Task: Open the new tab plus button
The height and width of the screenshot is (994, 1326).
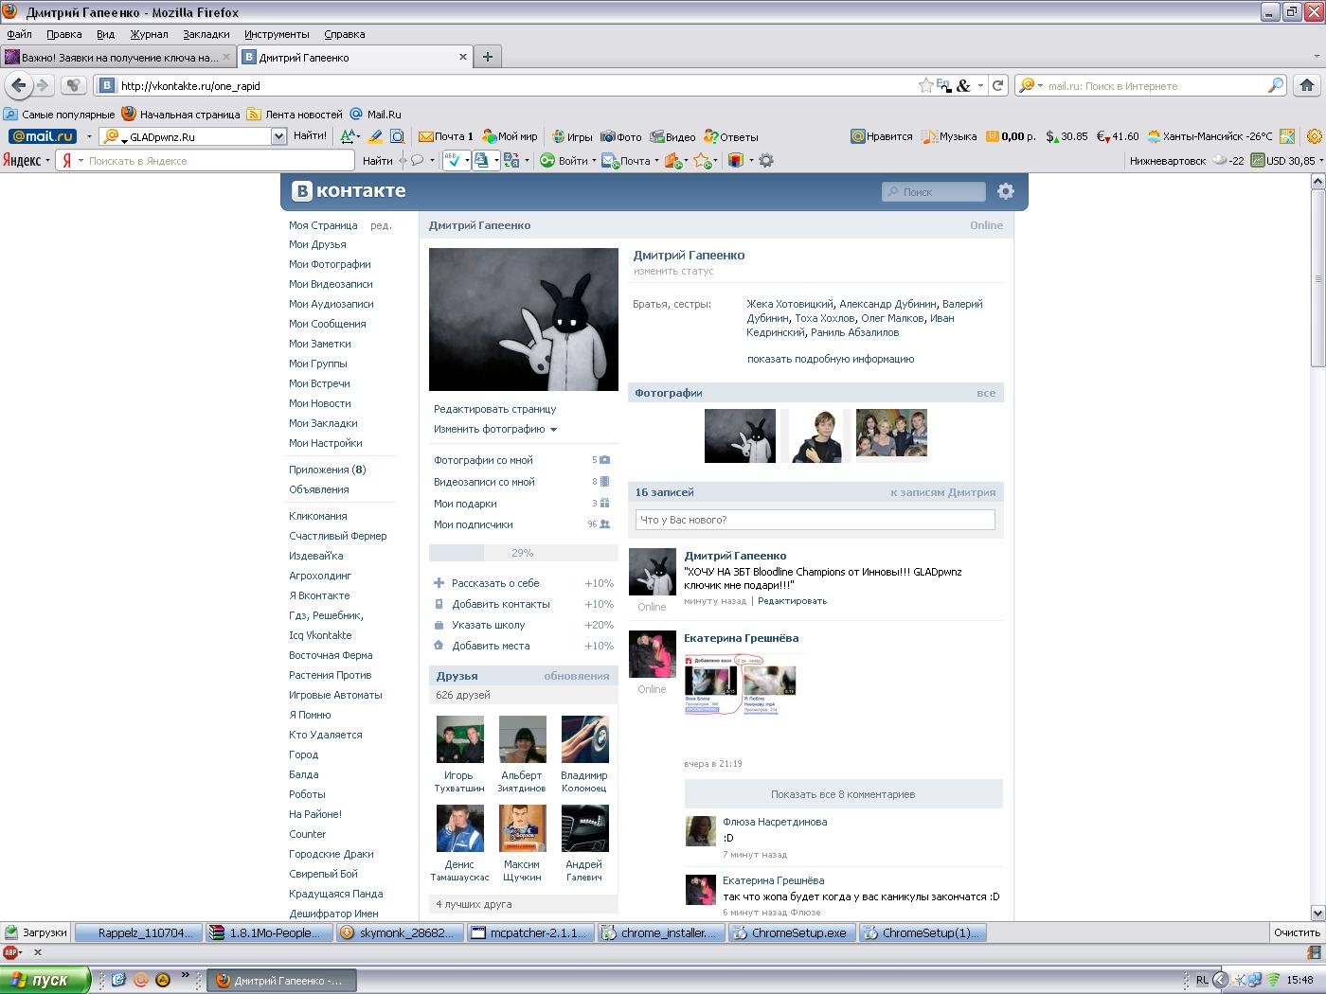Action: [x=488, y=57]
